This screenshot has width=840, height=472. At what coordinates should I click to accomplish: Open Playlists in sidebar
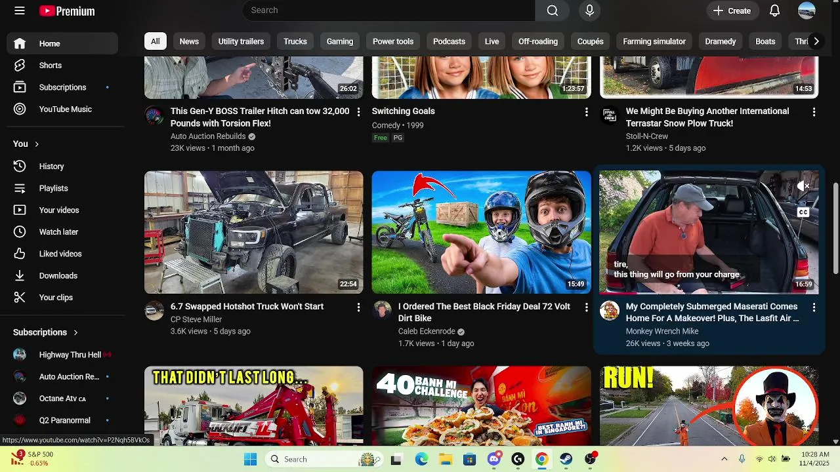coord(63,188)
